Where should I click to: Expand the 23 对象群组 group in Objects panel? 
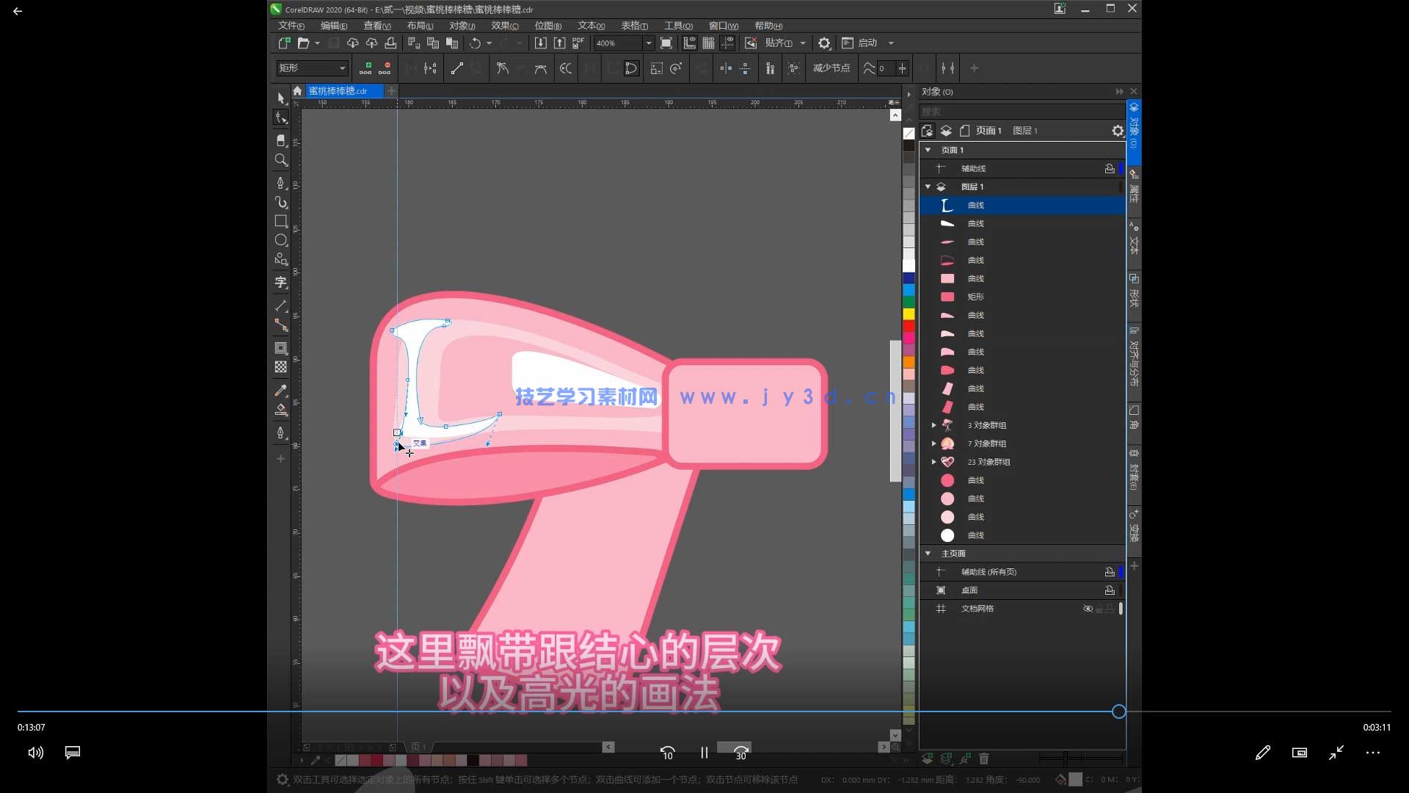click(933, 462)
